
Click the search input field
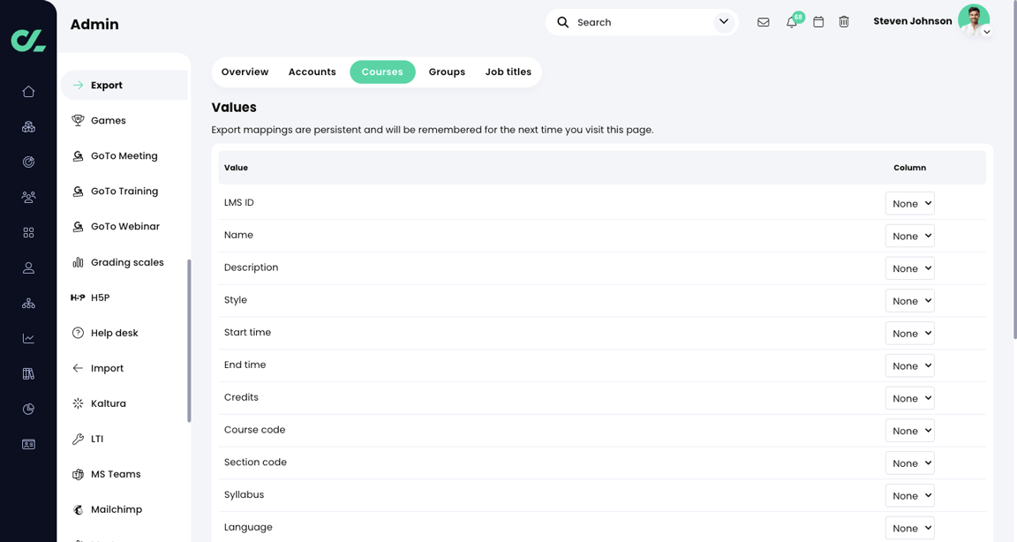(x=618, y=21)
